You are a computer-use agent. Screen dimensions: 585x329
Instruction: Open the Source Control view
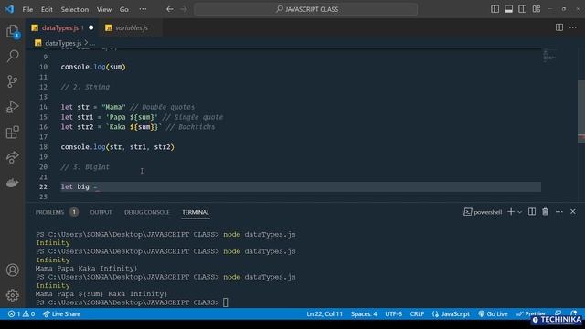(x=12, y=81)
